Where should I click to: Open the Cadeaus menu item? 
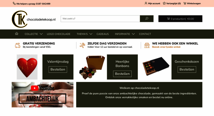click(103, 34)
